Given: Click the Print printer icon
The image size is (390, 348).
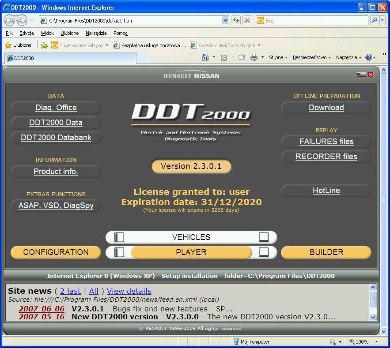Looking at the screenshot, I should point(254,57).
